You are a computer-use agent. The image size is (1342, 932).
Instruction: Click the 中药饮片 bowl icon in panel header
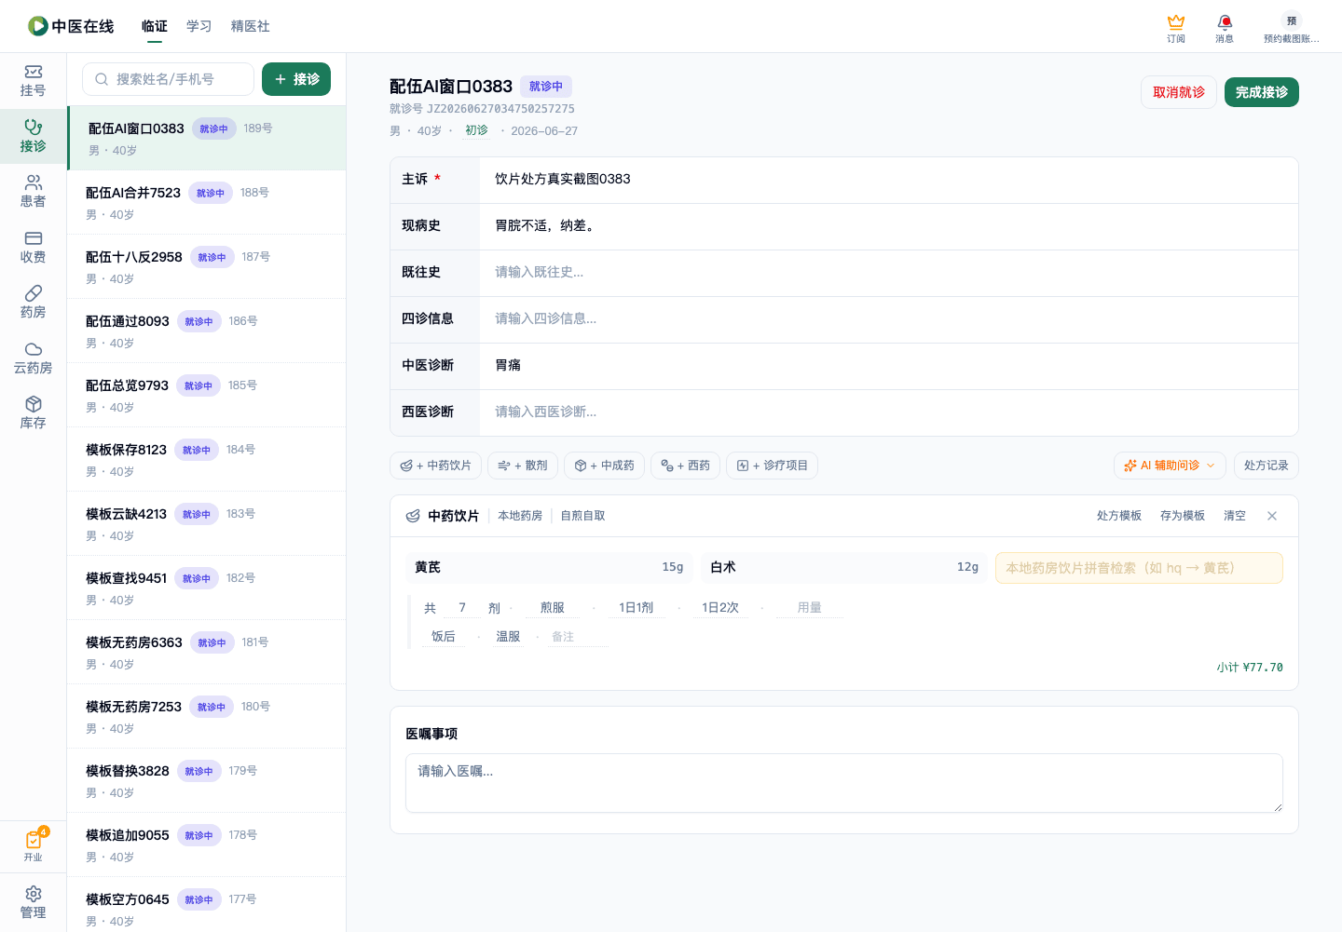(x=413, y=516)
